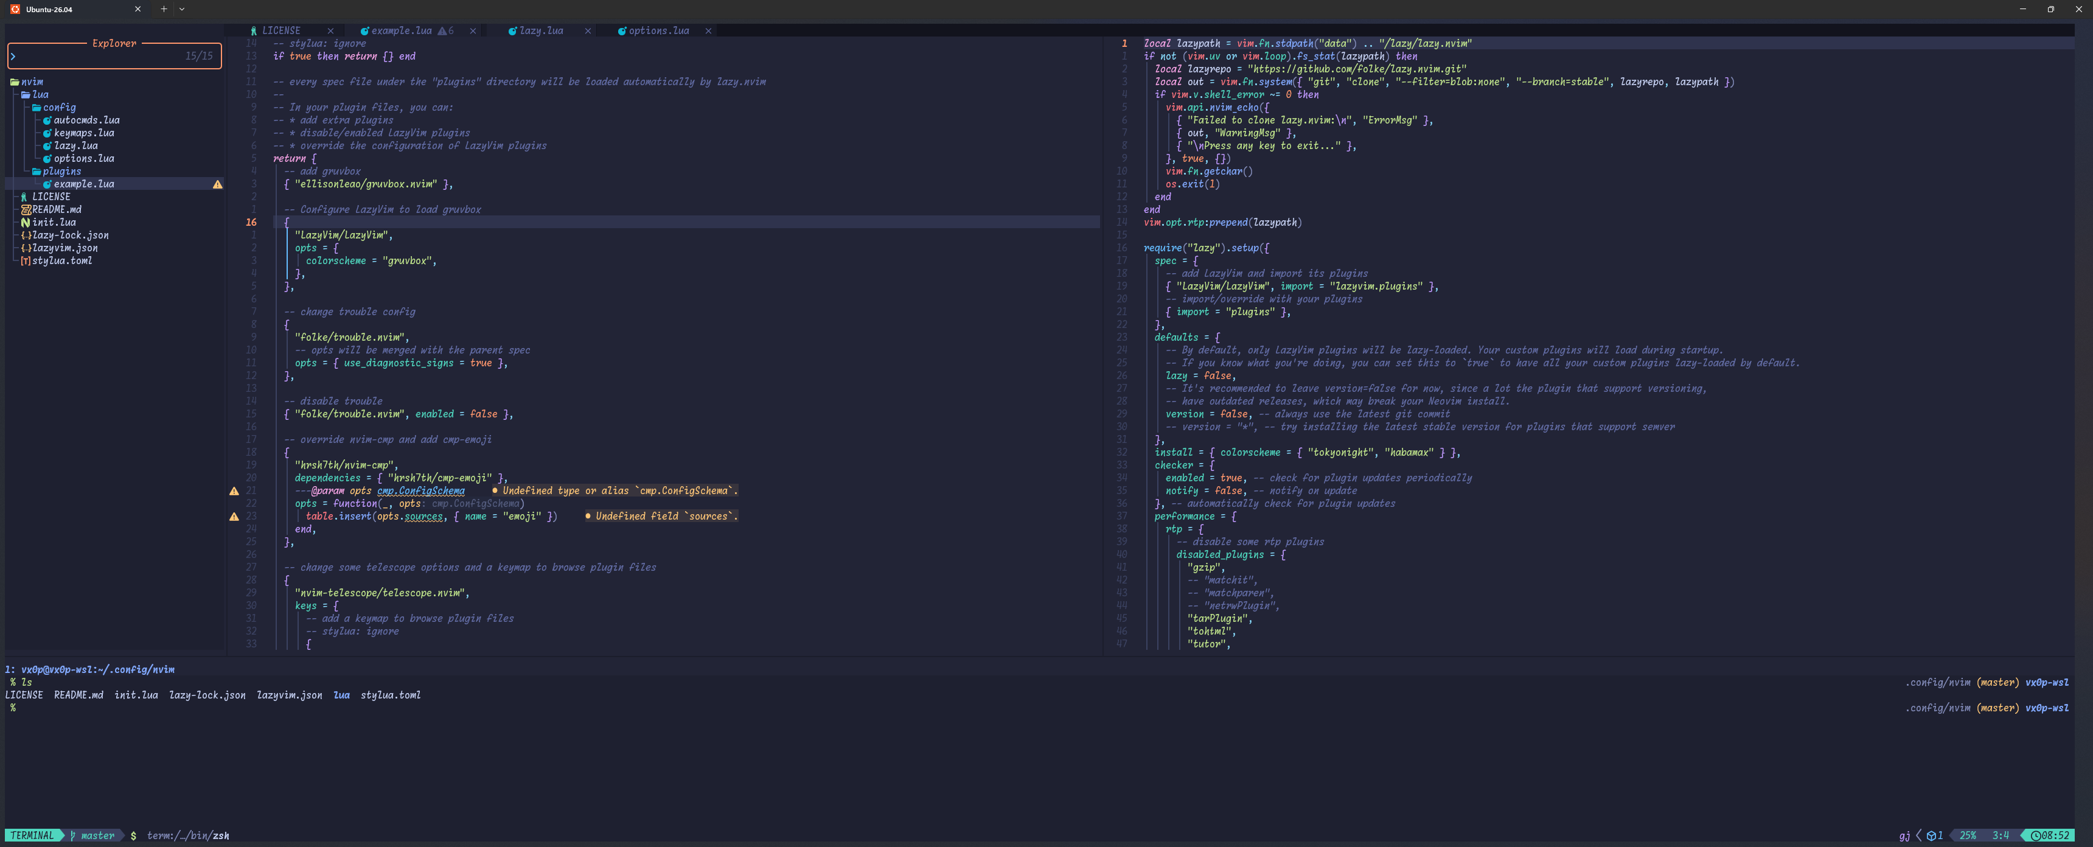Screen dimensions: 2093x847
Task: Click the Lua icon next to autocmds.lua
Action: [47, 120]
